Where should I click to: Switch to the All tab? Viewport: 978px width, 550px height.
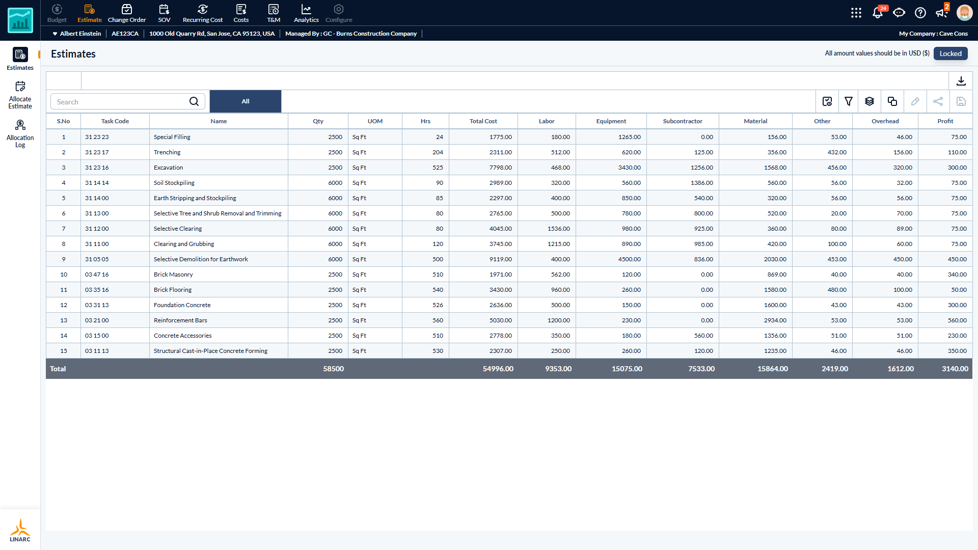click(x=245, y=101)
